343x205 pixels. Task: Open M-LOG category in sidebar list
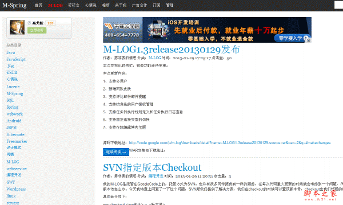pyautogui.click(x=13, y=162)
